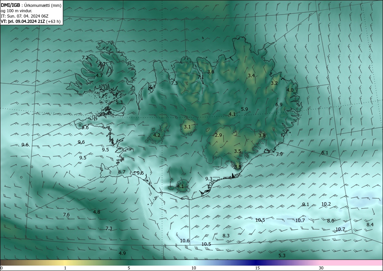
Task: Click the 5.9 value label
Action: coord(244,109)
